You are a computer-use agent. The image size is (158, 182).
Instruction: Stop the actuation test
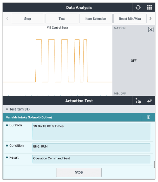click(79, 172)
